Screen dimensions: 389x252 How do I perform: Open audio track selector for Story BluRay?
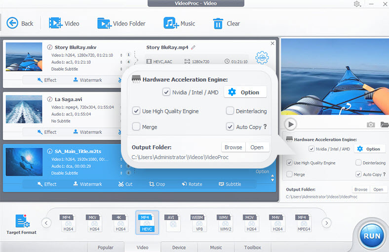pyautogui.click(x=121, y=62)
